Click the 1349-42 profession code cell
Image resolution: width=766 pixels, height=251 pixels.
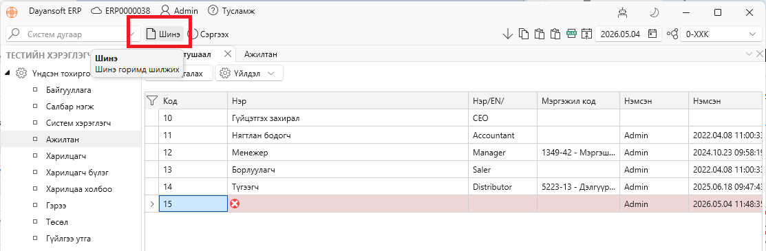click(x=579, y=153)
